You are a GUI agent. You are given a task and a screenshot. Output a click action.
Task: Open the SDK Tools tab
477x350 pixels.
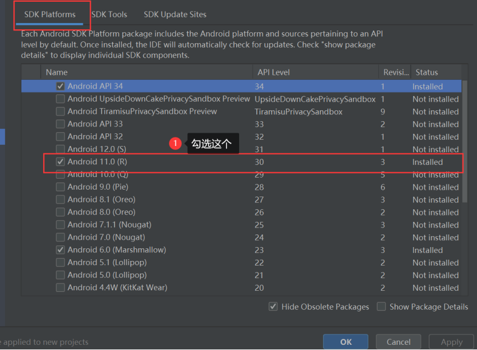pos(109,14)
